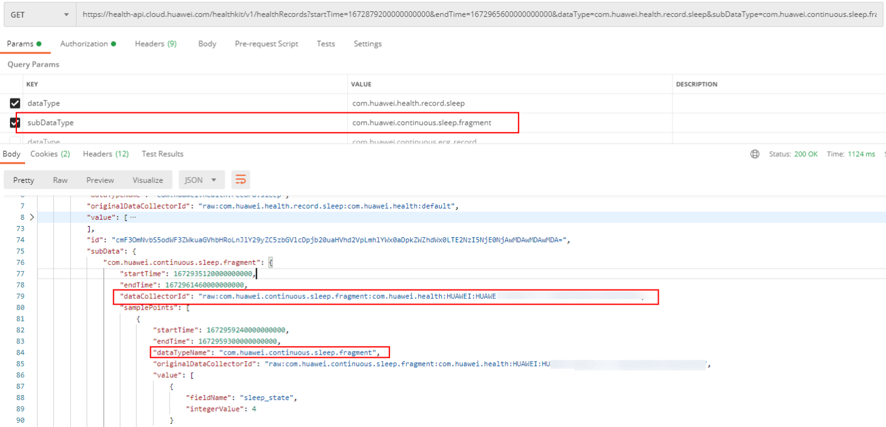Viewport: 886px width, 427px height.
Task: Click the "fieldName": "sleep_state" line
Action: pos(240,398)
